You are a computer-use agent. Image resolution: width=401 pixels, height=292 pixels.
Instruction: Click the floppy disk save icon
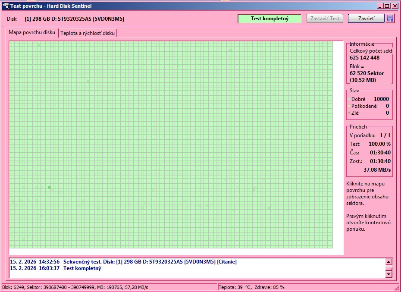point(390,19)
